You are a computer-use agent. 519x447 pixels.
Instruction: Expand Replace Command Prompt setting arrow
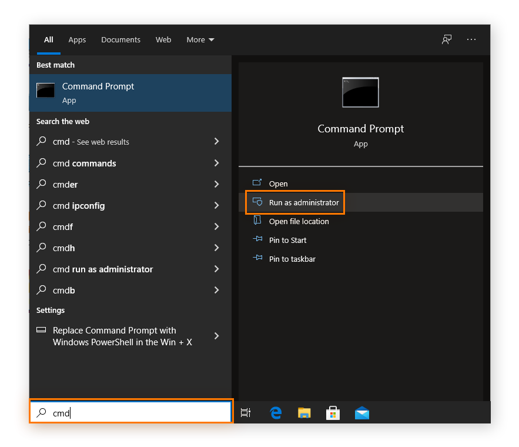[x=216, y=336]
